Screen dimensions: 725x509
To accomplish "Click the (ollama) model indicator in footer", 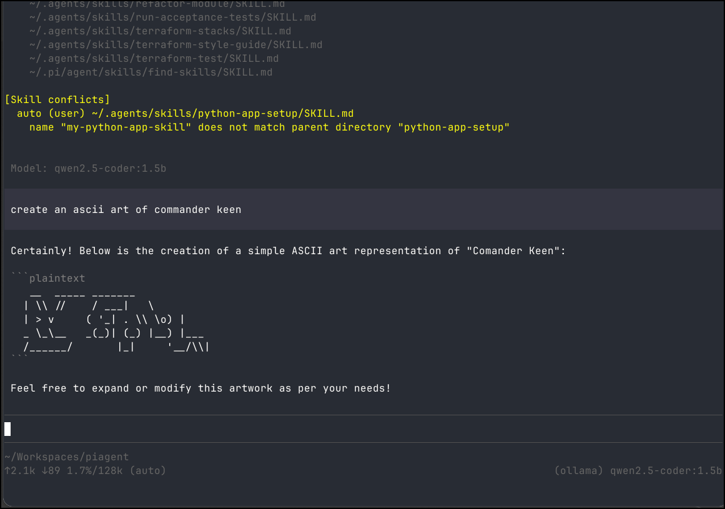I will click(638, 470).
